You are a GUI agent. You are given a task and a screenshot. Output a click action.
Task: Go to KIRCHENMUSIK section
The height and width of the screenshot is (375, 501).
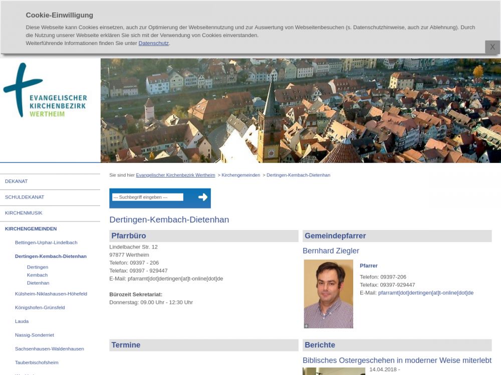[24, 213]
